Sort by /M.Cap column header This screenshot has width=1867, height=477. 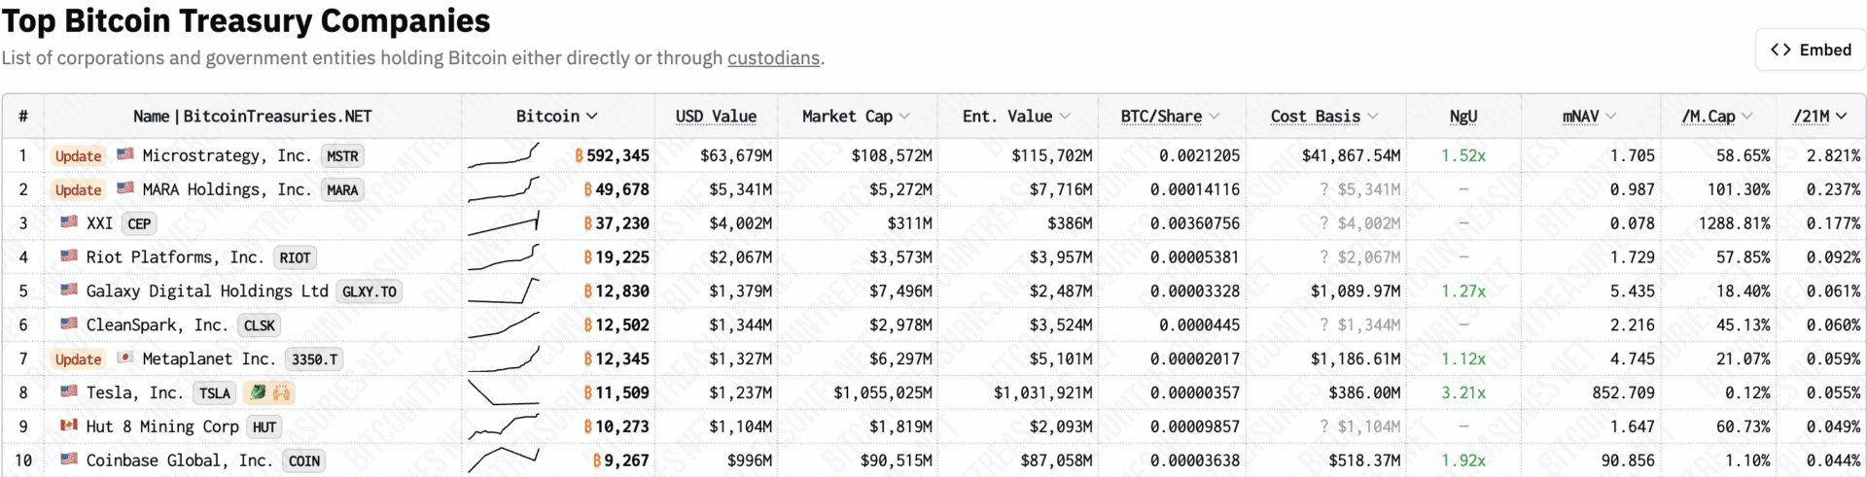(1717, 117)
